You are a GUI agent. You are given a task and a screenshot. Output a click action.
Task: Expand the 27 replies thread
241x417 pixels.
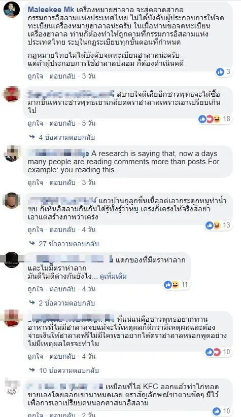coord(64,244)
